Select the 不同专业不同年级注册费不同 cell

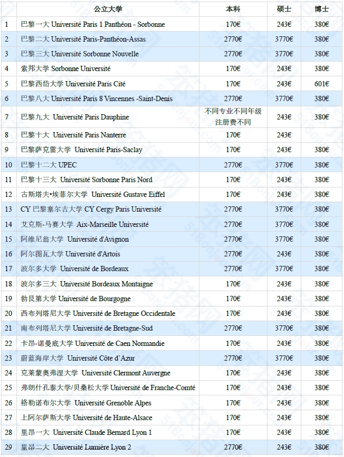233,116
